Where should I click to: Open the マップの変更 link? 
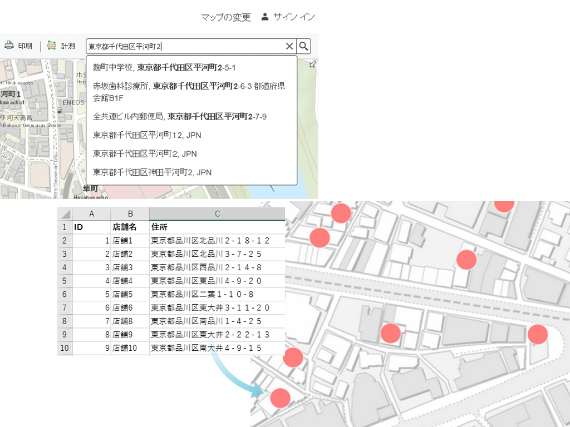click(x=226, y=17)
